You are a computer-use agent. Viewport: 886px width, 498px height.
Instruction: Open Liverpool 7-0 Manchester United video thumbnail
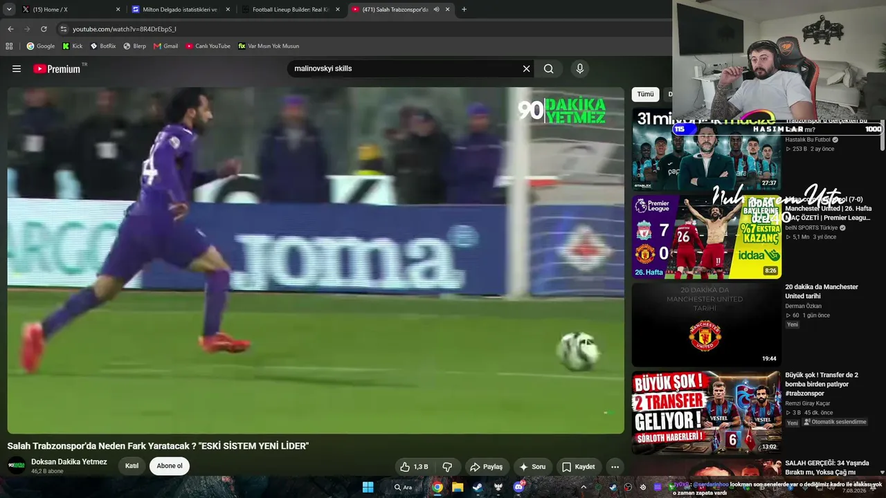pos(706,237)
